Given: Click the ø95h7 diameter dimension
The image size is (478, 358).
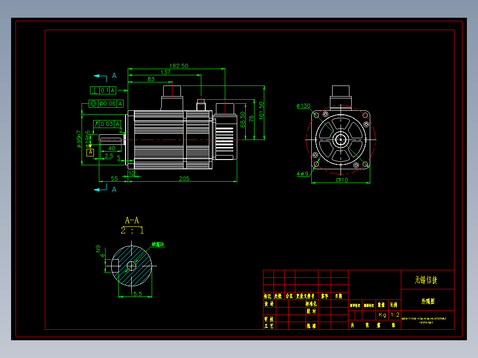Looking at the screenshot, I should pos(79,139).
